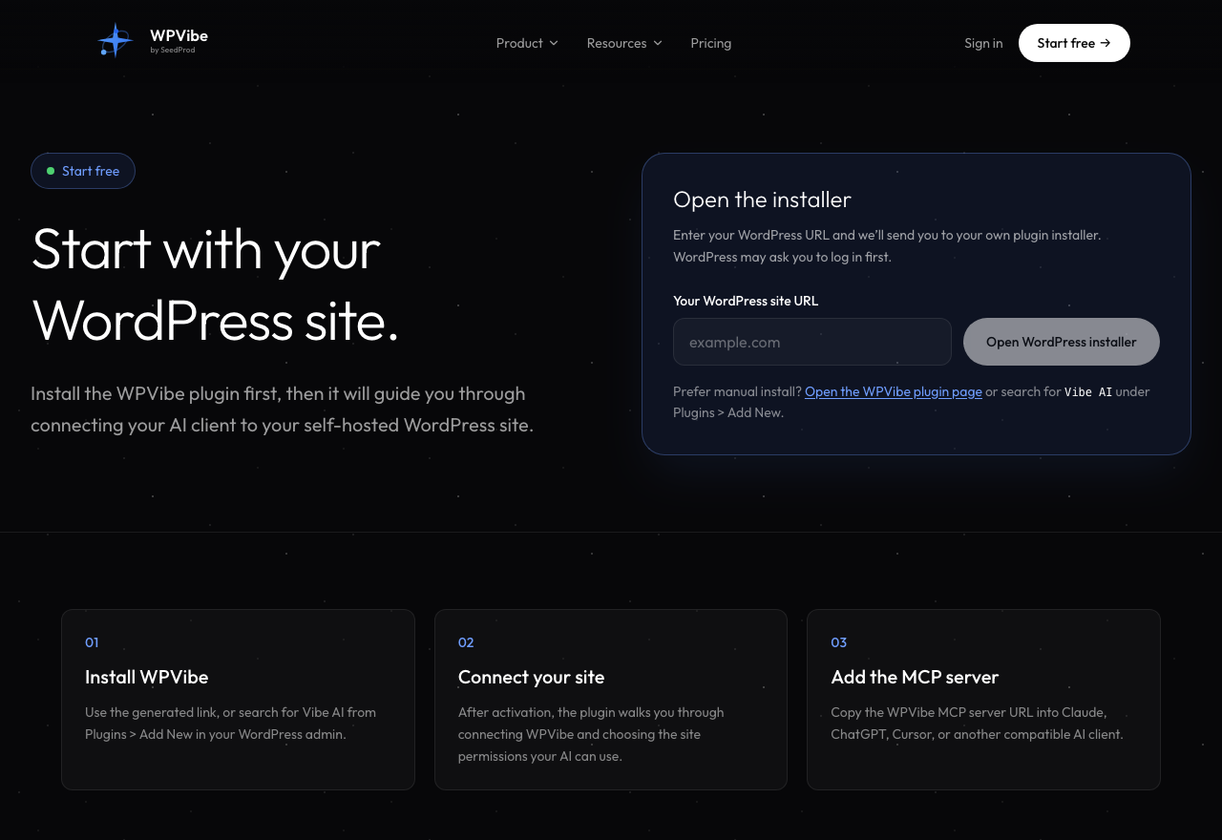Click Open WordPress installer button
Image resolution: width=1222 pixels, height=840 pixels.
point(1062,342)
